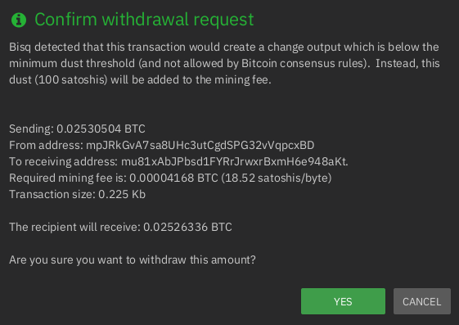Click the 18.52 satoshis/byte fee rate
The height and width of the screenshot is (325, 459).
(x=277, y=178)
